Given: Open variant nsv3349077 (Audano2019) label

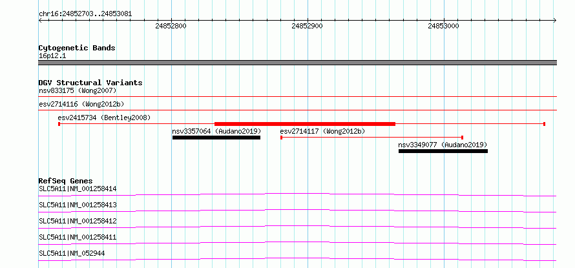Looking at the screenshot, I should click(443, 145).
